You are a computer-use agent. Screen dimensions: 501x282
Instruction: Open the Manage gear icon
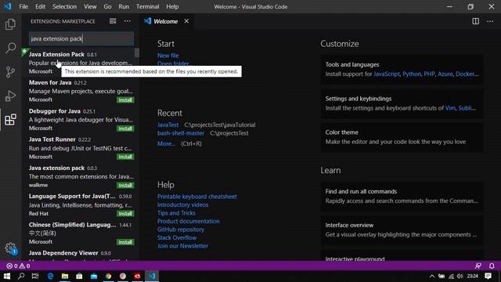[10, 248]
